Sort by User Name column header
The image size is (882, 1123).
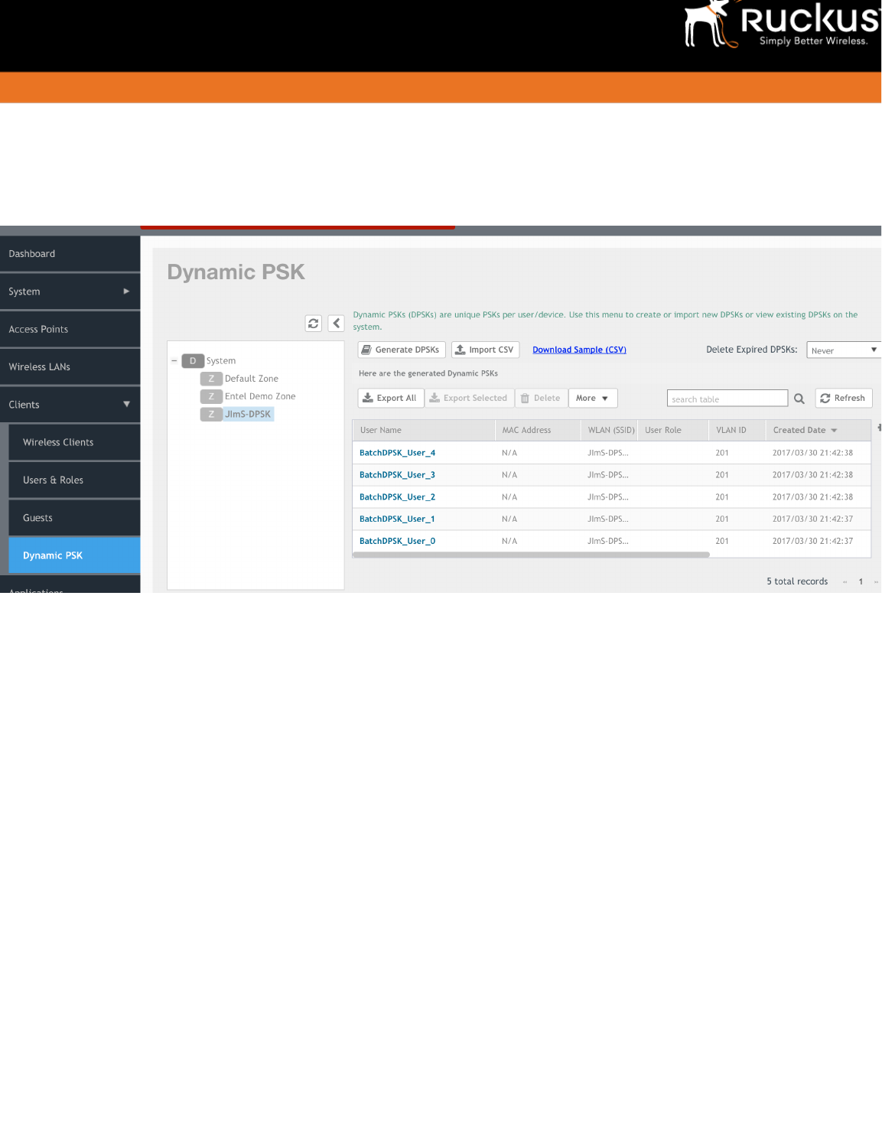click(424, 431)
